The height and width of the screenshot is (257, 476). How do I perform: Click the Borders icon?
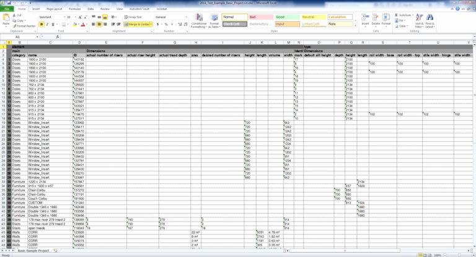[64, 24]
